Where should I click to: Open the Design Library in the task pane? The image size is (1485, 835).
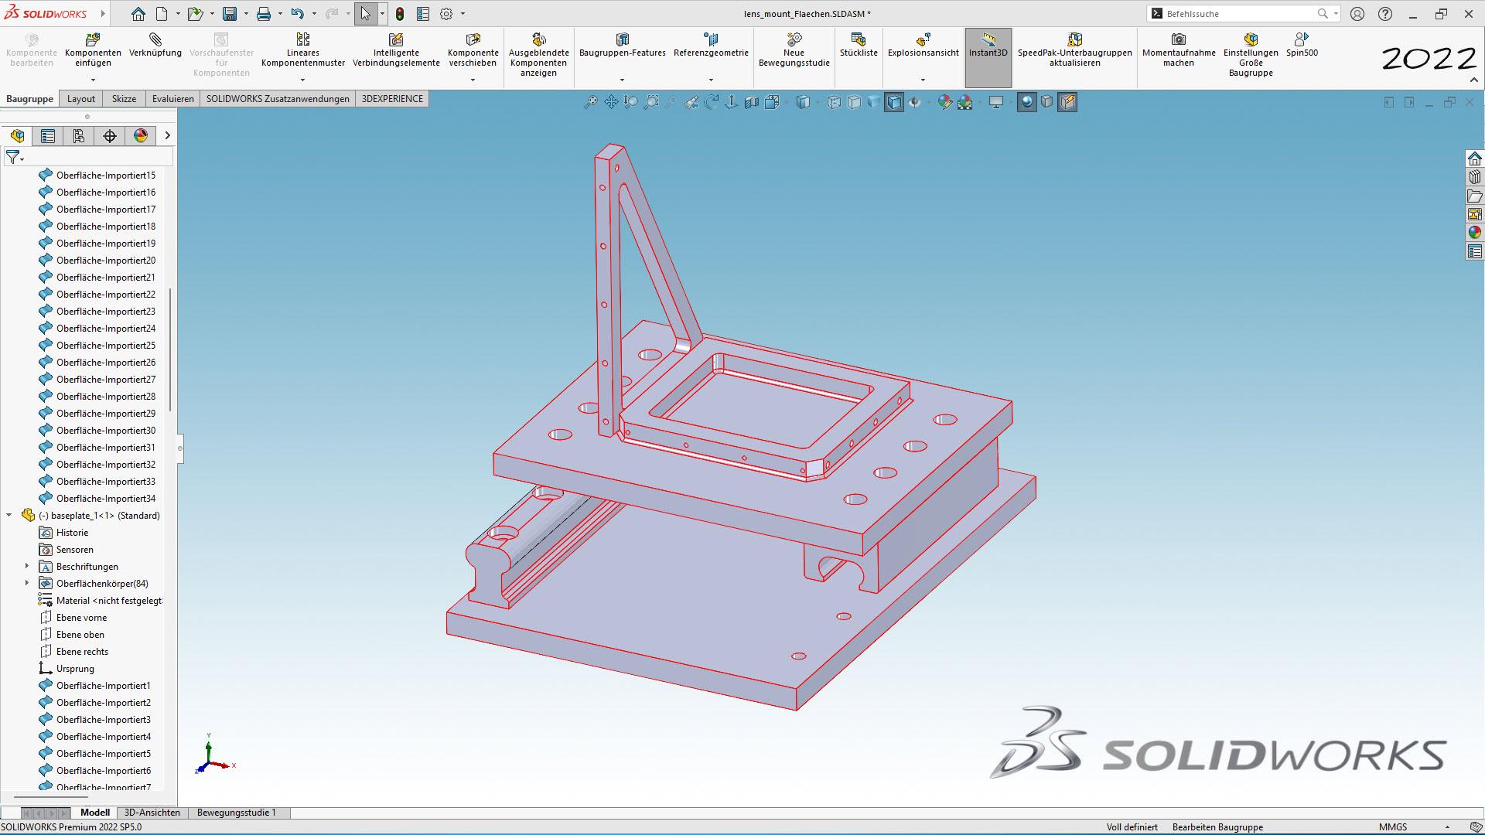(1475, 177)
